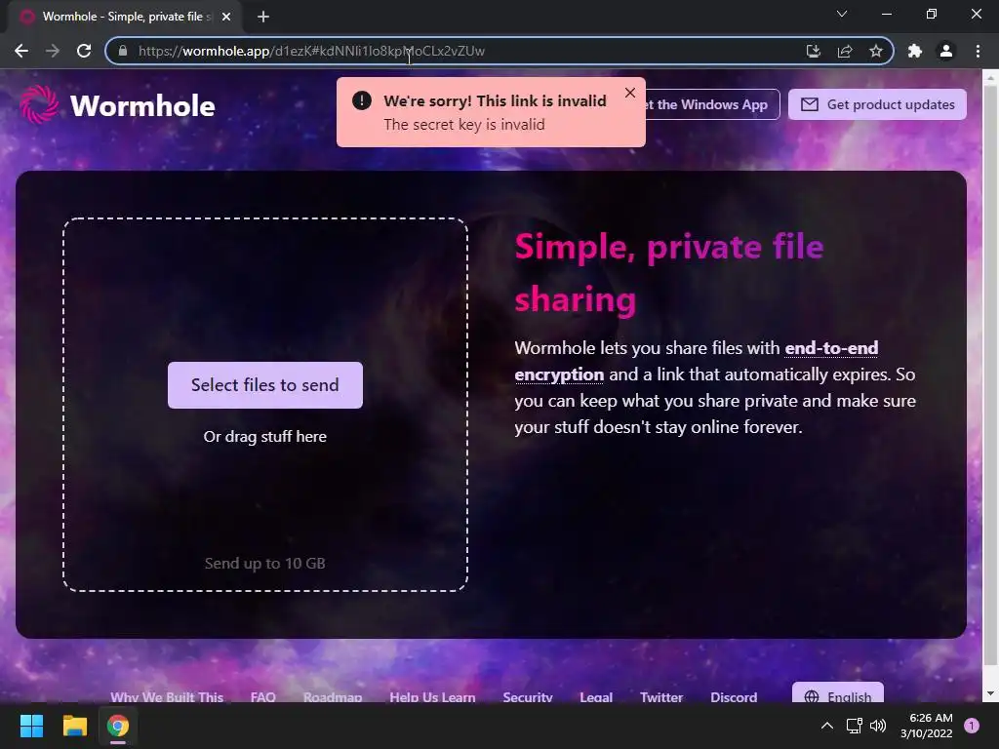The image size is (999, 749).
Task: Click install app icon in address bar
Action: pyautogui.click(x=814, y=51)
